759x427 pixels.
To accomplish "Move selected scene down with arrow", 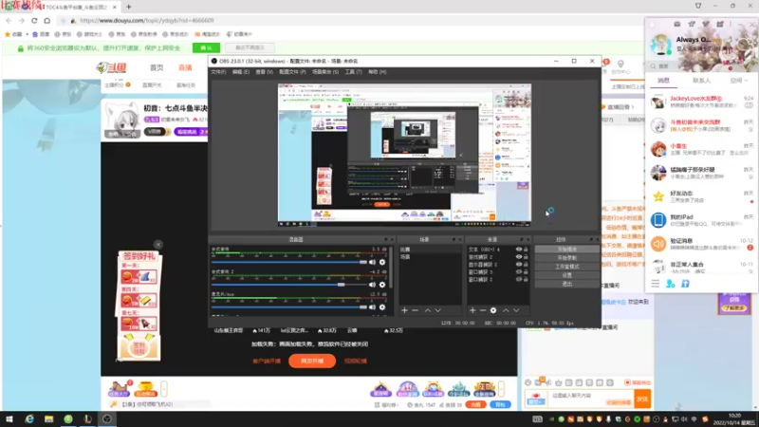I will click(438, 310).
